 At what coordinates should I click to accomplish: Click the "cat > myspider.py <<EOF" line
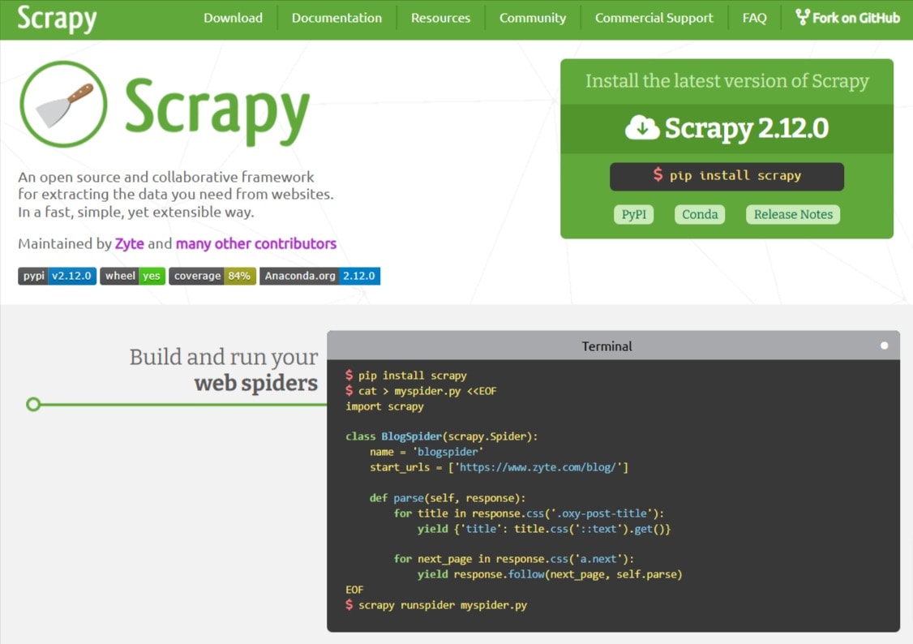pos(421,391)
